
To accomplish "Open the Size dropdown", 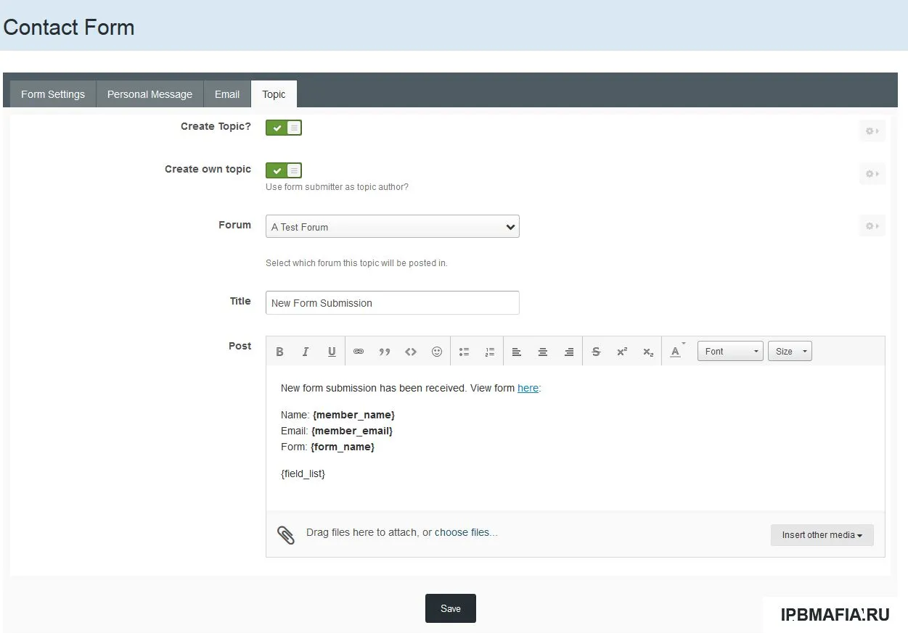I will click(790, 352).
